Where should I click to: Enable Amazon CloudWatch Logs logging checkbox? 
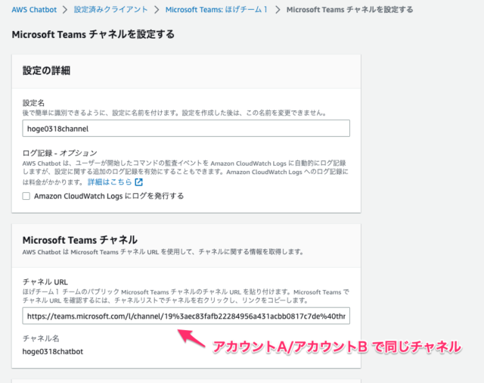[26, 196]
